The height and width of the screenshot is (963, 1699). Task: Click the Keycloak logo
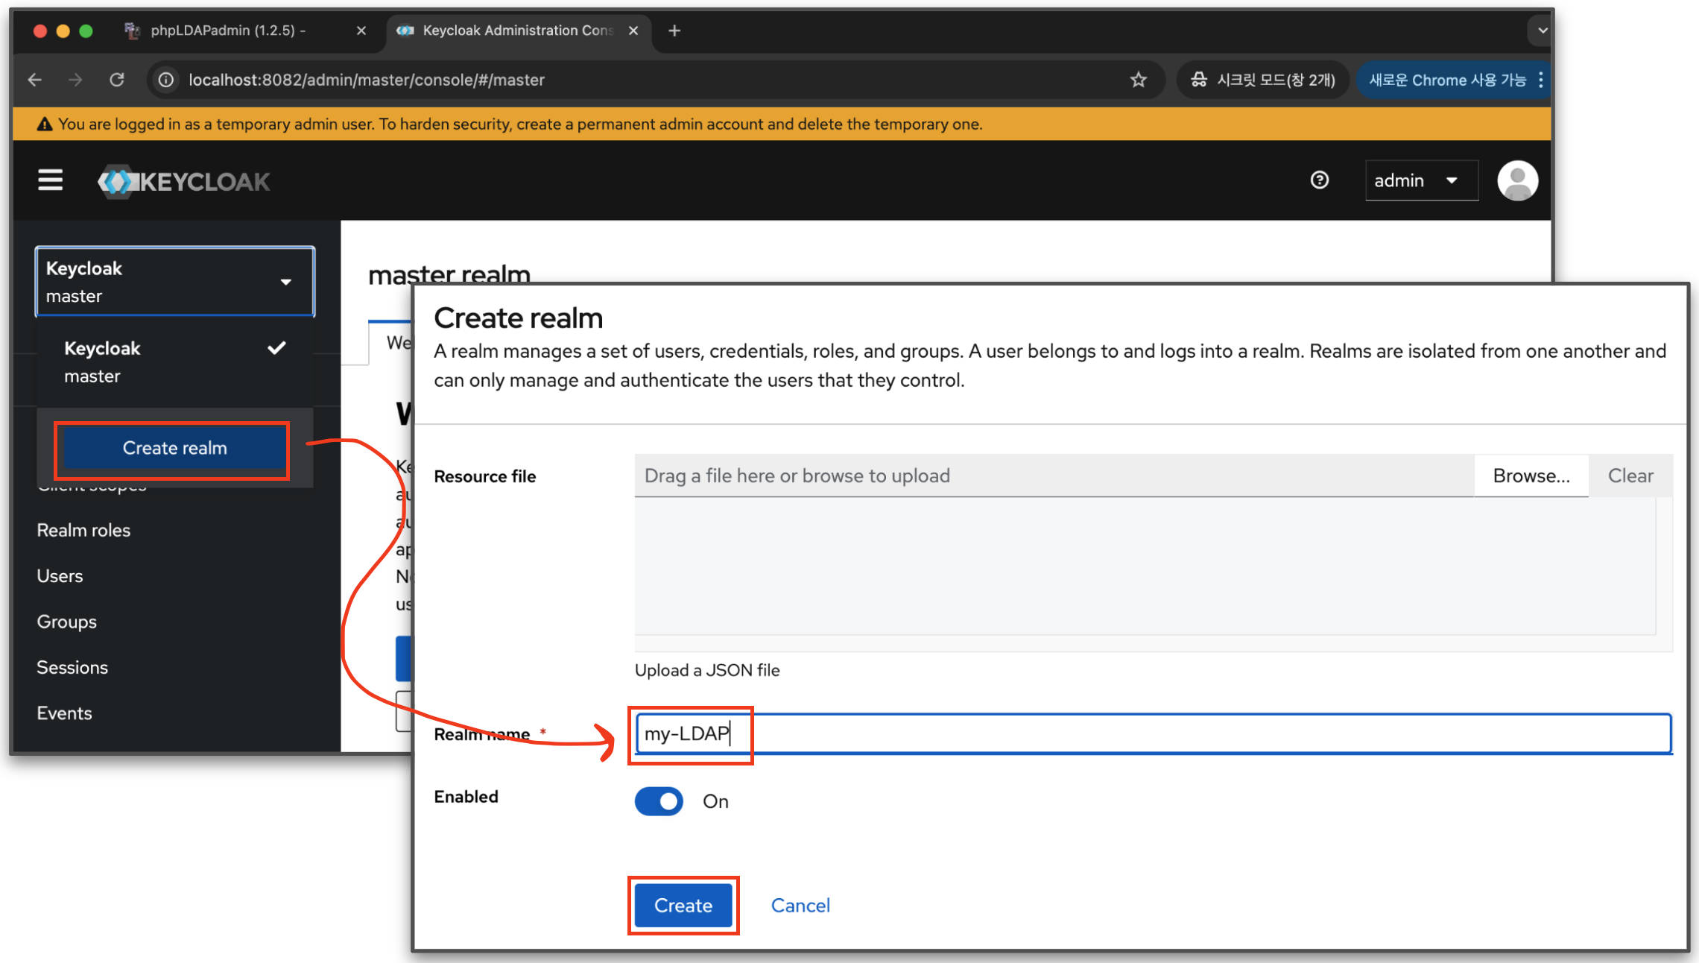[184, 181]
